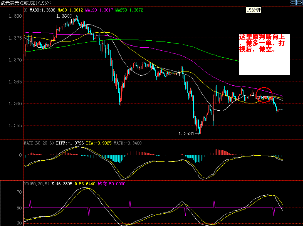Click the DIFF:-1.0726 value

(x=70, y=143)
